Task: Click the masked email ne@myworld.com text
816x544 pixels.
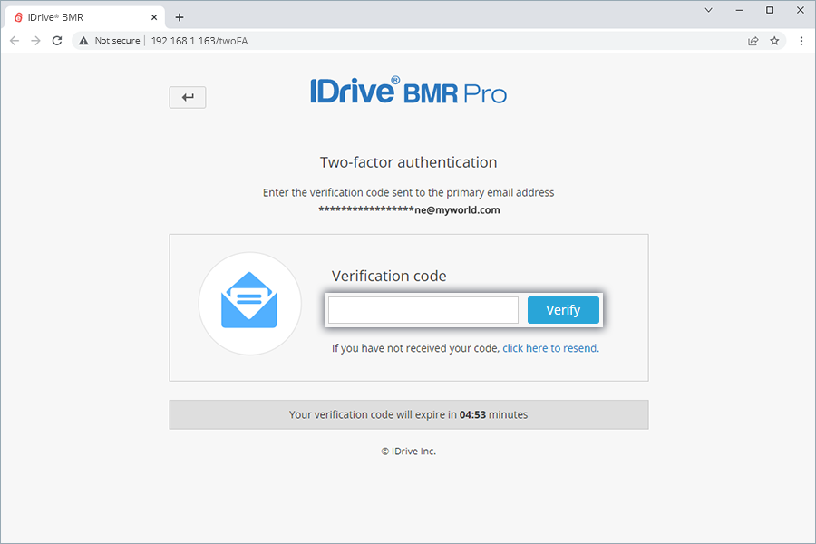Action: click(x=409, y=209)
